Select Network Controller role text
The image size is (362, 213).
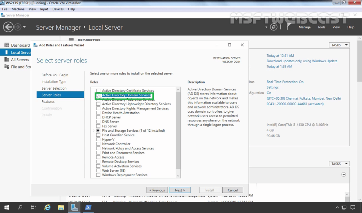116,144
